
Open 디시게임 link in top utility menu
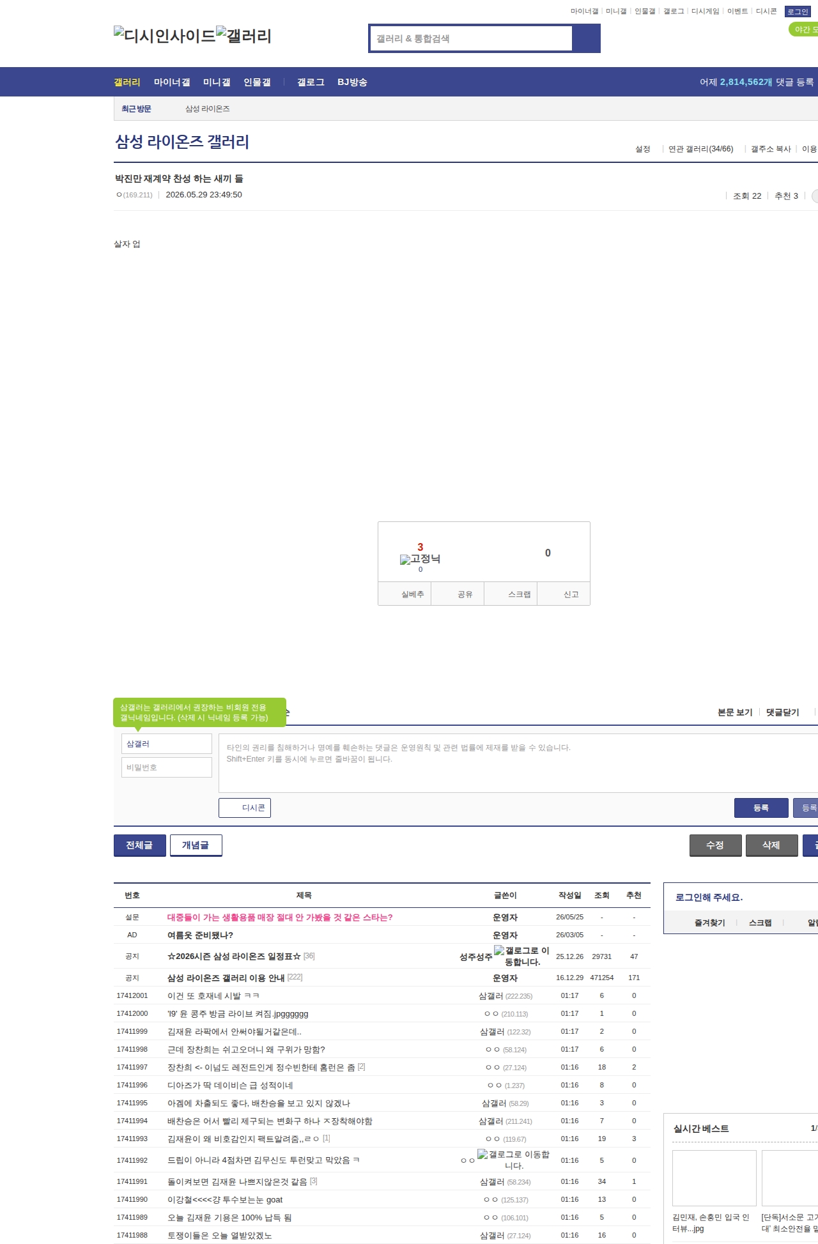point(705,12)
